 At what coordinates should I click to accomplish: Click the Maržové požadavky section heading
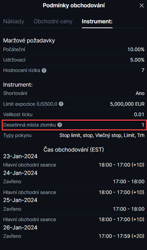(x=29, y=40)
